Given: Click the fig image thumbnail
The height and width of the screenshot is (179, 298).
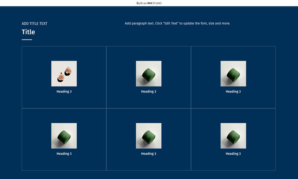Looking at the screenshot, I should point(64,73).
